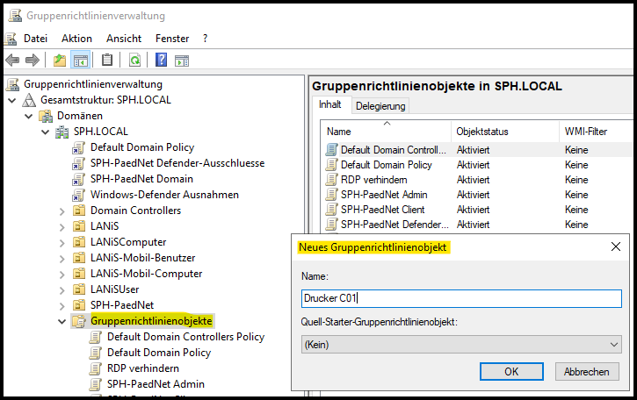Select LANiS-Mobil-Benutzer in the tree
The width and height of the screenshot is (637, 400).
pos(142,258)
